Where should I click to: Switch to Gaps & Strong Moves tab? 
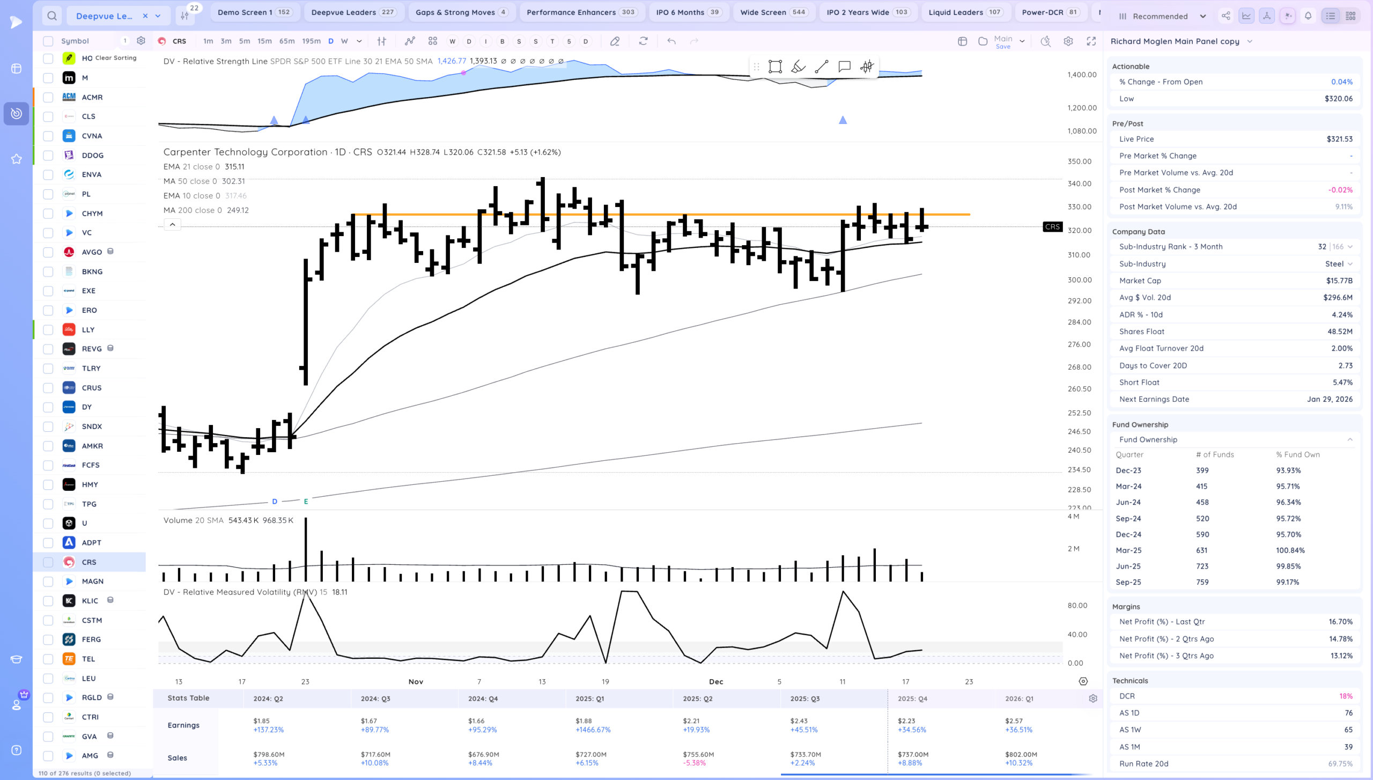click(461, 12)
